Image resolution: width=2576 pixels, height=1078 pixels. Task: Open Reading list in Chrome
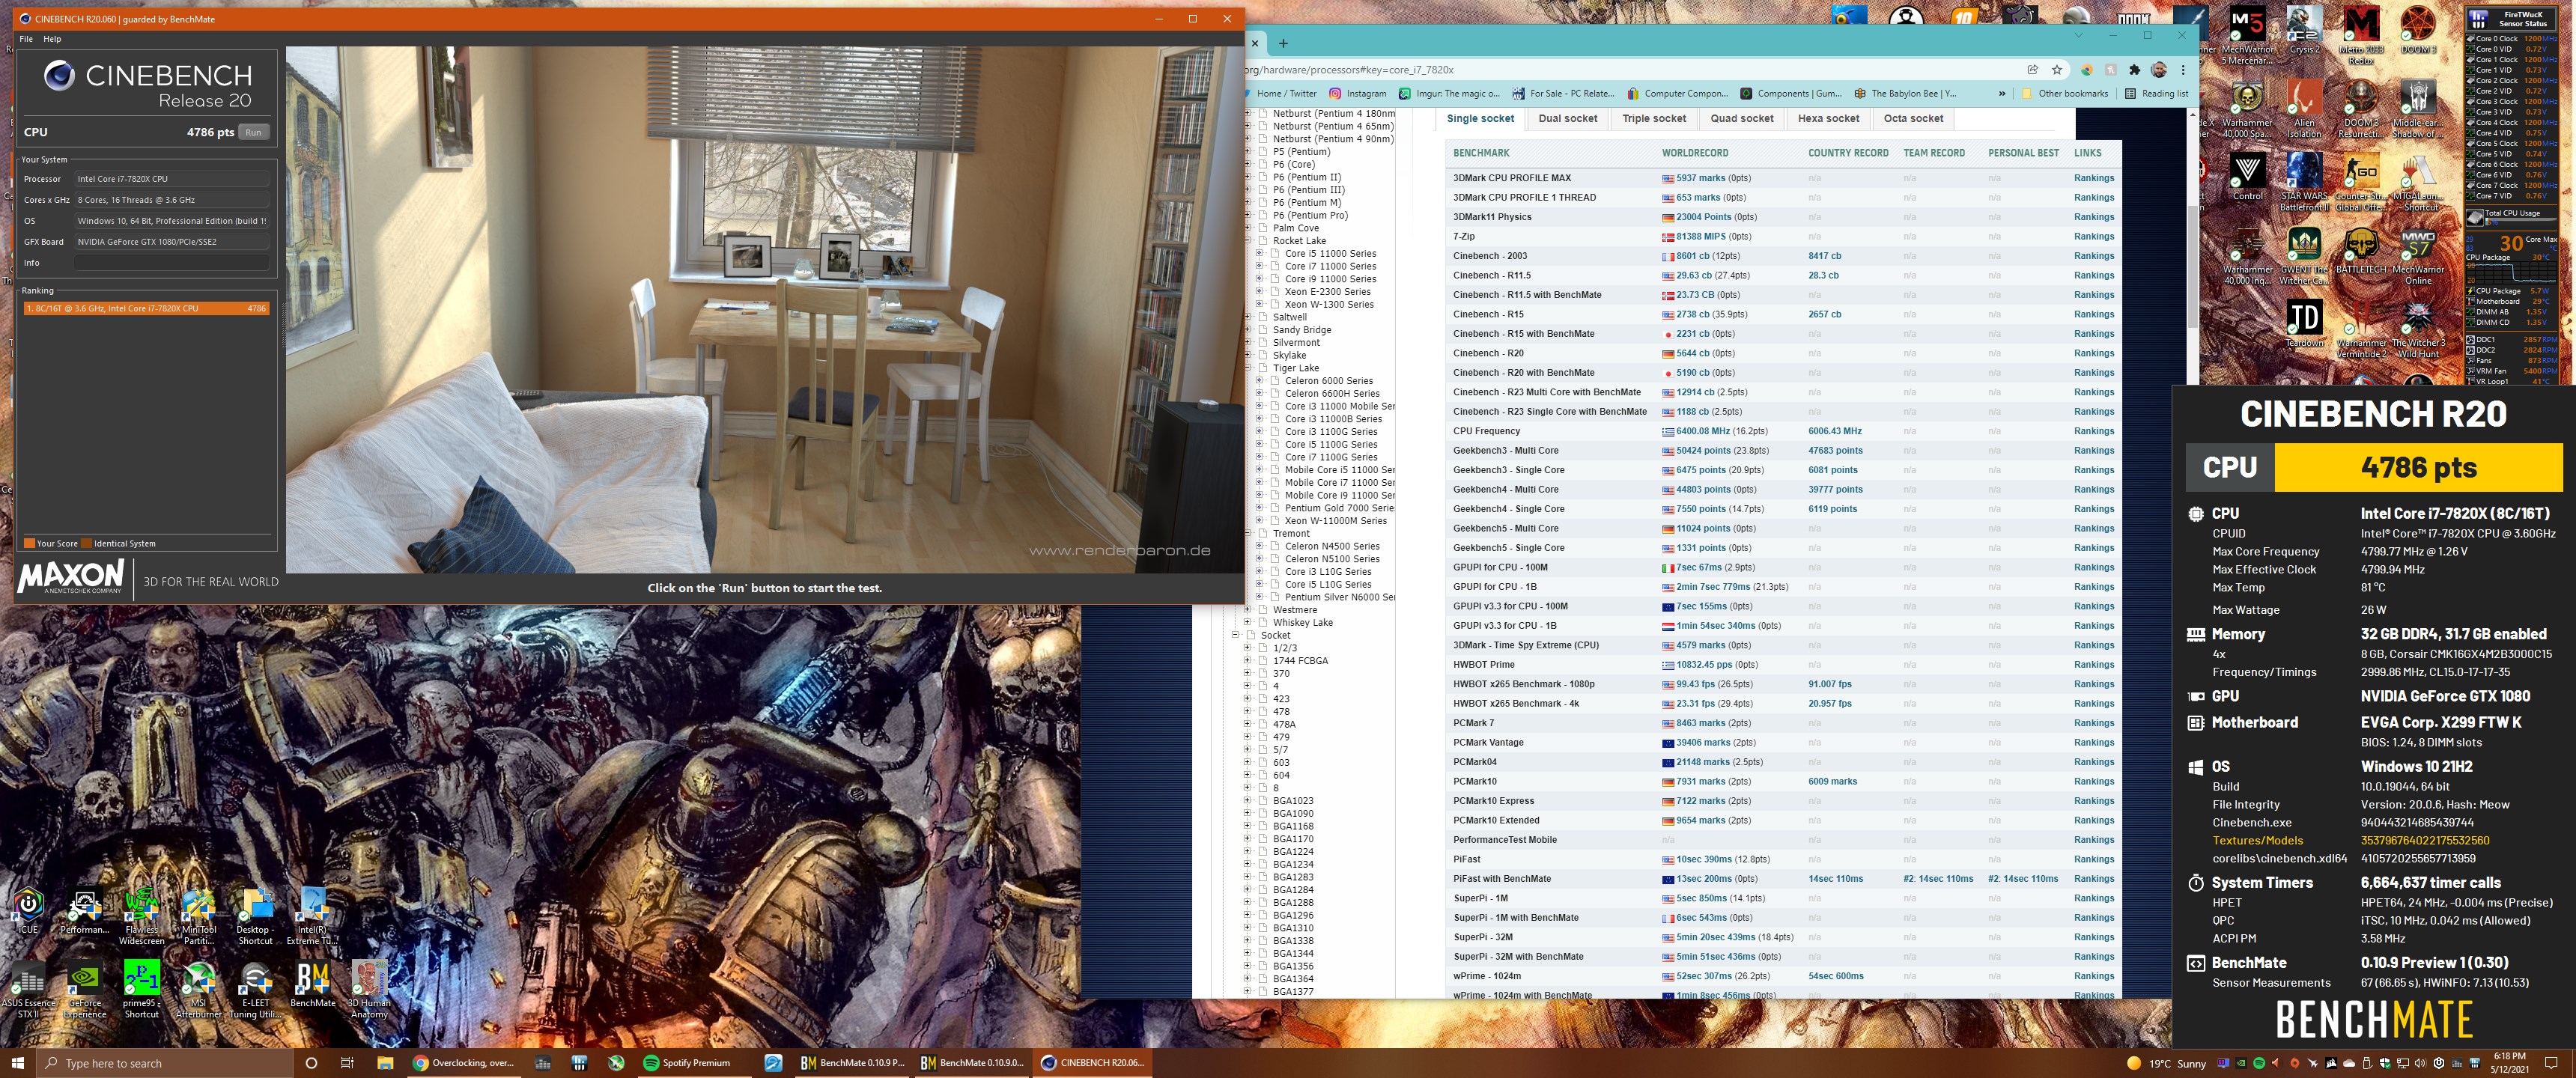pyautogui.click(x=2157, y=94)
